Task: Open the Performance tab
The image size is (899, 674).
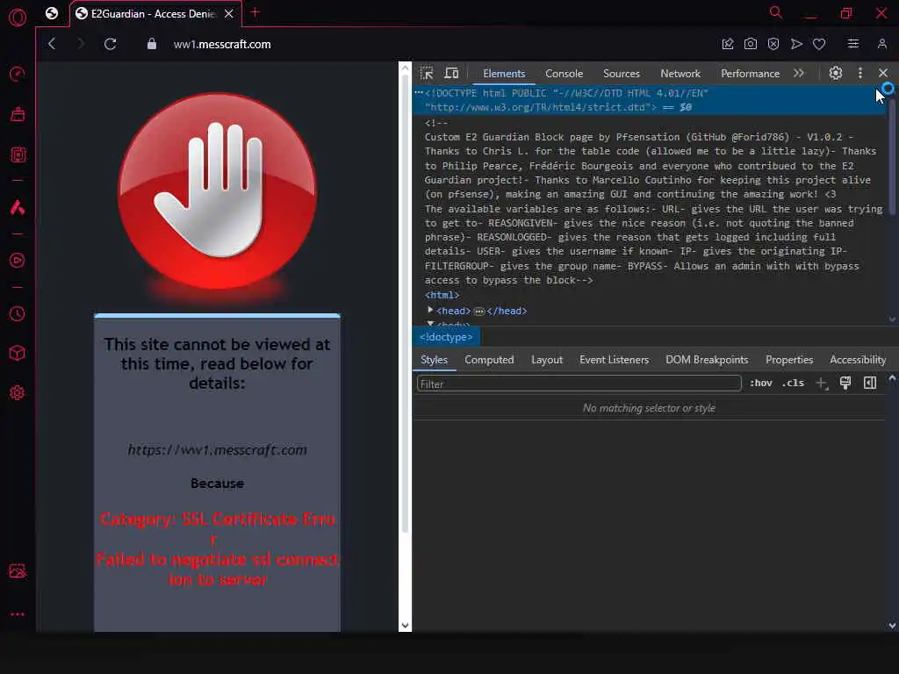Action: tap(750, 74)
